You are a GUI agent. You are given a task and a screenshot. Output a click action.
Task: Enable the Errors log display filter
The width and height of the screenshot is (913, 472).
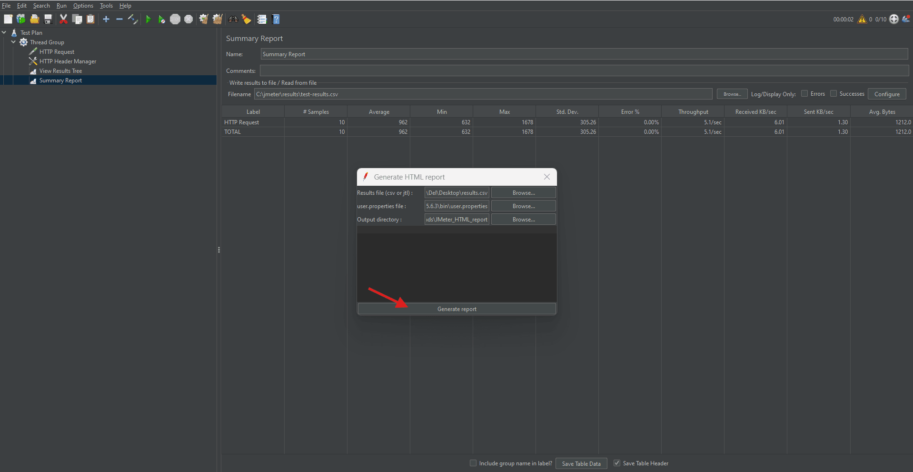pyautogui.click(x=805, y=93)
